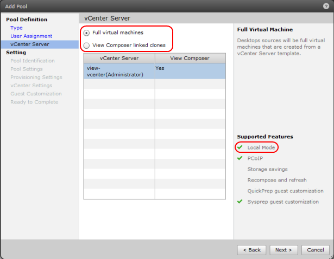Screen dimensions: 334x259
Task: Click Ready to Complete step
Action: click(34, 102)
